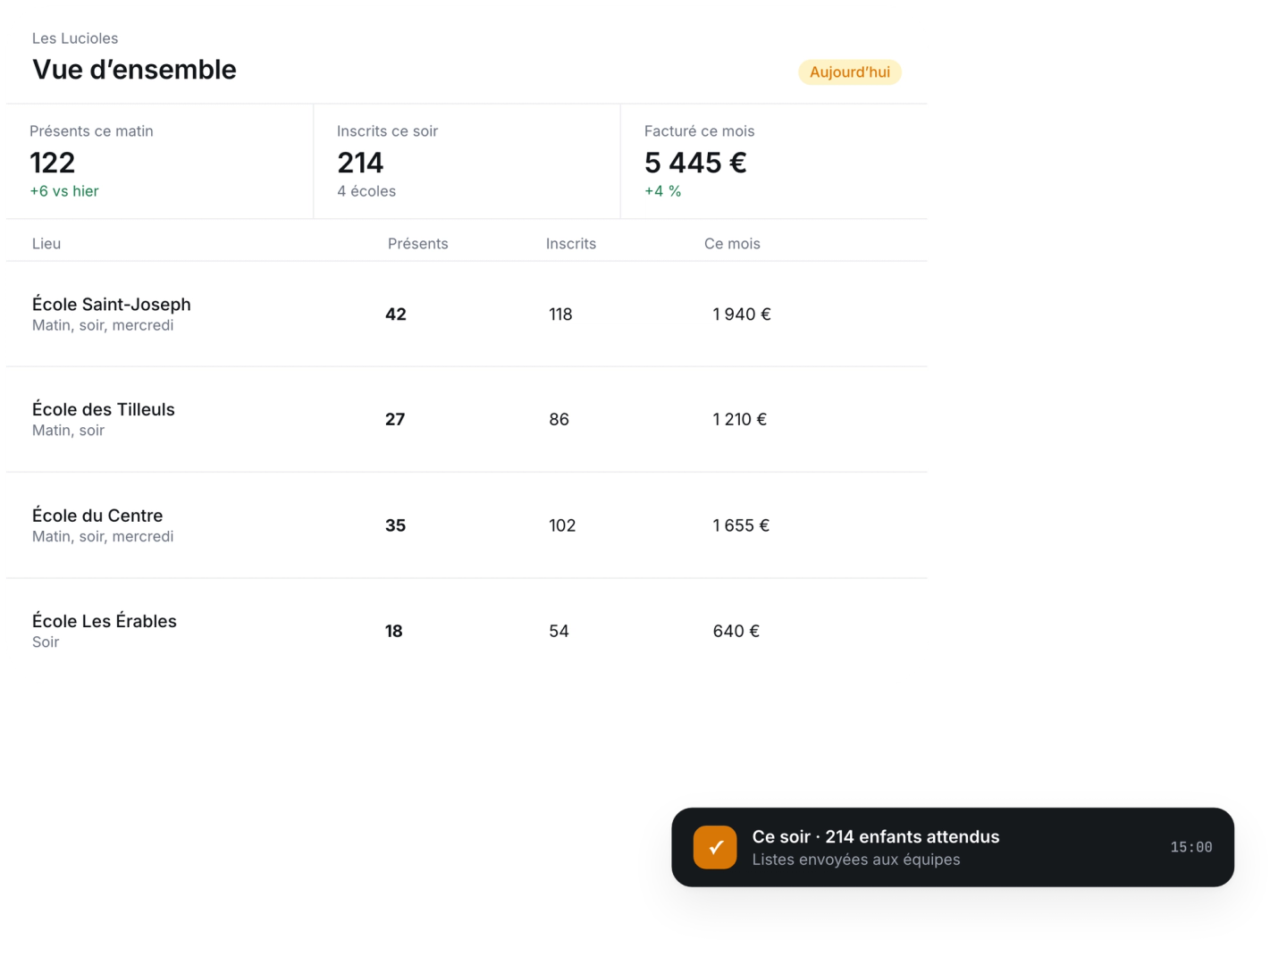Click the Vue d'ensemble page heading
The height and width of the screenshot is (965, 1287).
pos(134,70)
